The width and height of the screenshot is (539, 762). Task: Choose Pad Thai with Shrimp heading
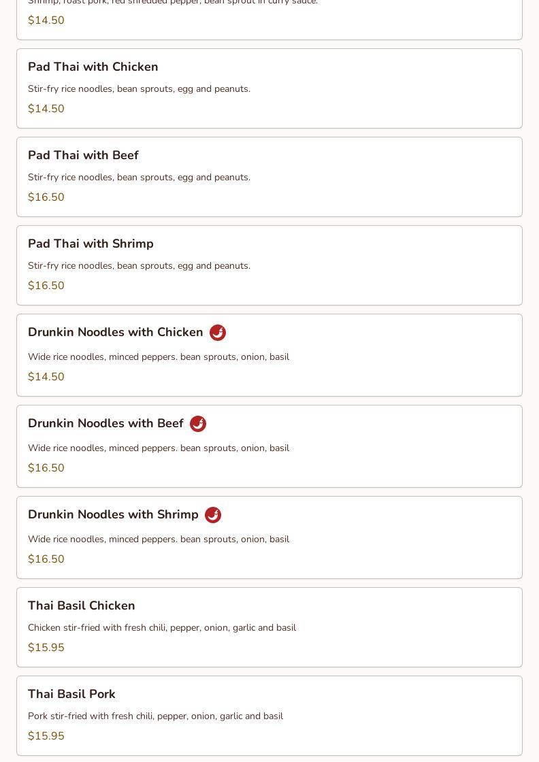(91, 244)
